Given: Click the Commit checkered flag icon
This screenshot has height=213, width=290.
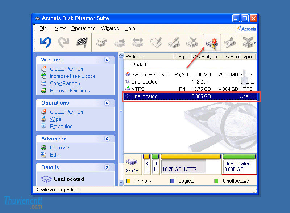Looking at the screenshot, I should pos(82,42).
